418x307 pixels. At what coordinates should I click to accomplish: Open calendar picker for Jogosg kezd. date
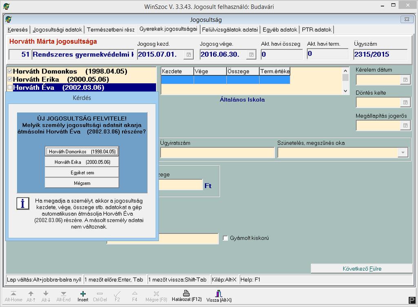[189, 55]
